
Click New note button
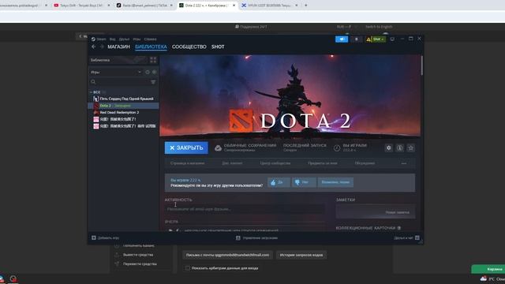[376, 212]
